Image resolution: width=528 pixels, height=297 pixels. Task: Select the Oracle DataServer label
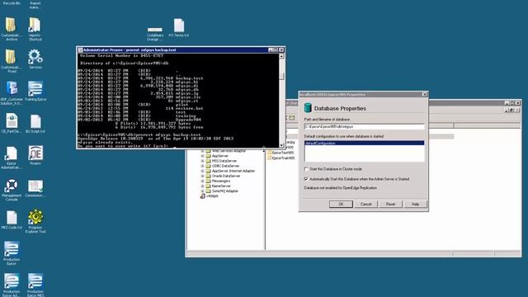226,176
